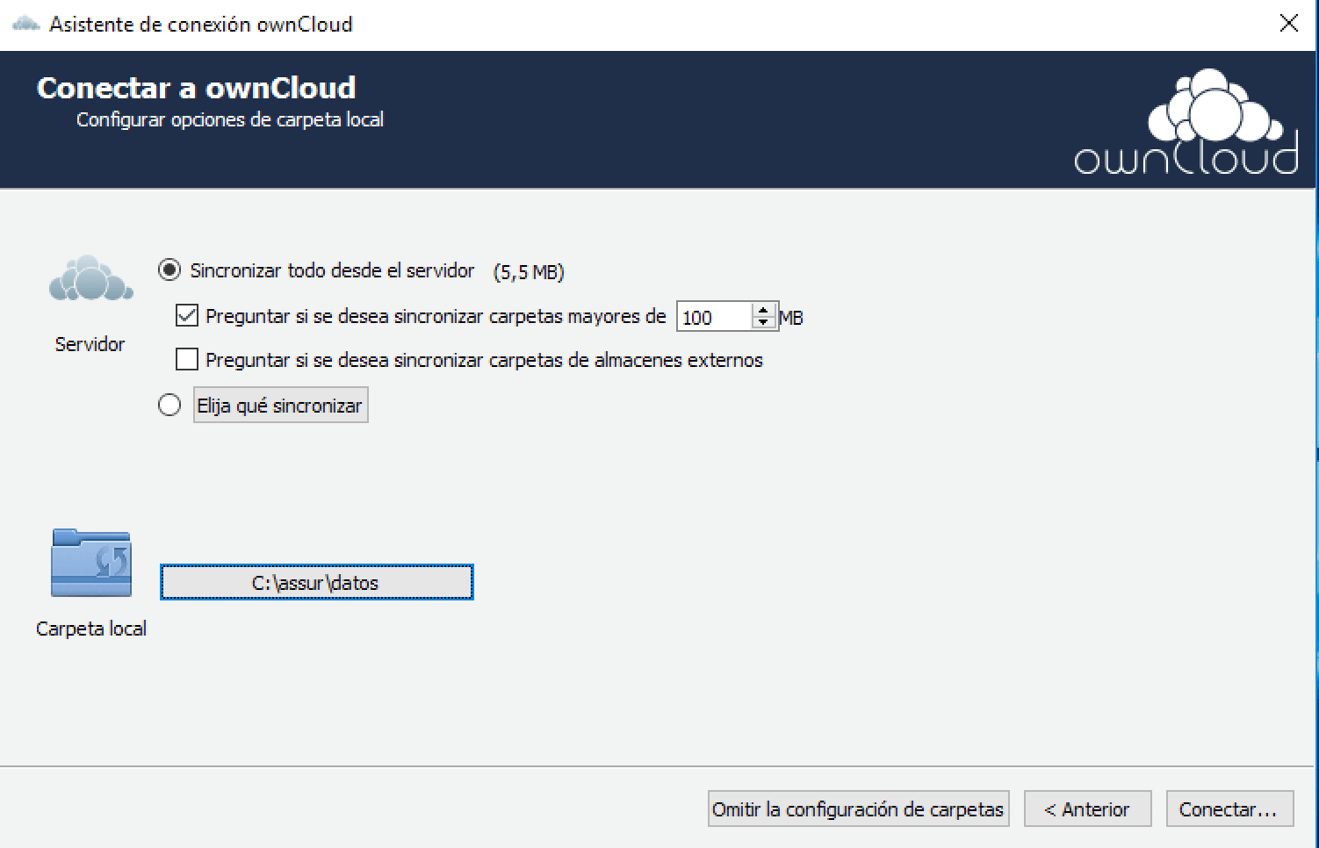
Task: Click the ownCloud icon in the title bar
Action: (25, 24)
